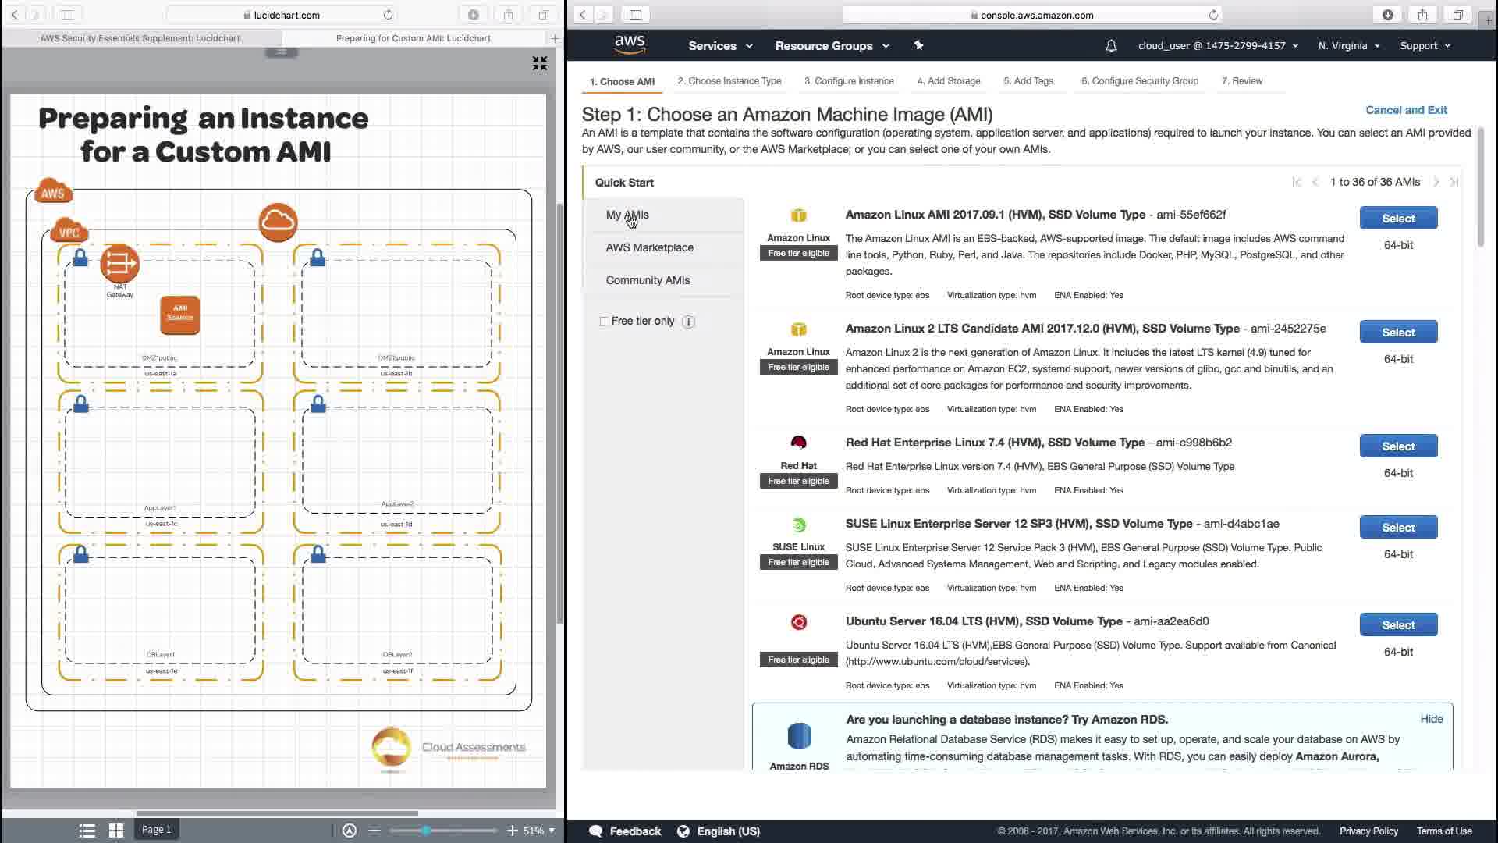Open the N. Virginia region dropdown
This screenshot has height=843, width=1498.
pos(1348,46)
